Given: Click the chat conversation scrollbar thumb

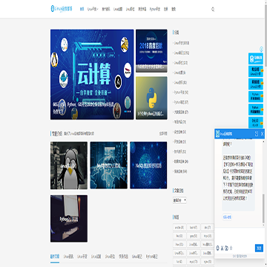Looking at the screenshot, I should [x=263, y=208].
